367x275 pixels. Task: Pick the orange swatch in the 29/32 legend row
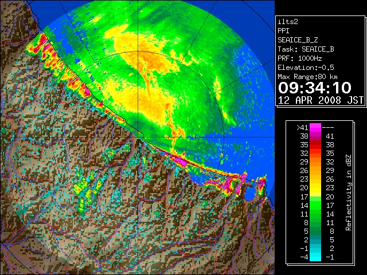tap(315, 162)
